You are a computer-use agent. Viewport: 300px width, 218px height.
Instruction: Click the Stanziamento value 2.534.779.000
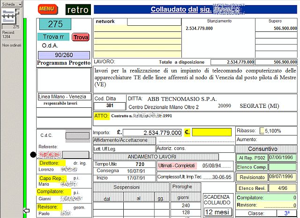[x=199, y=29]
